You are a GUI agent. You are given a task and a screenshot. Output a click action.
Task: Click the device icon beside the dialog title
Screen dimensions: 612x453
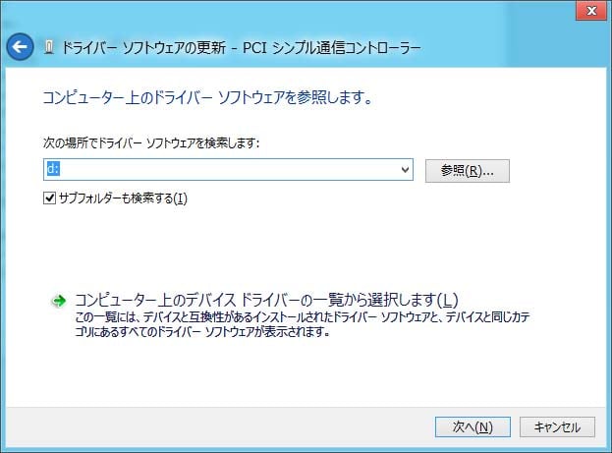(49, 47)
